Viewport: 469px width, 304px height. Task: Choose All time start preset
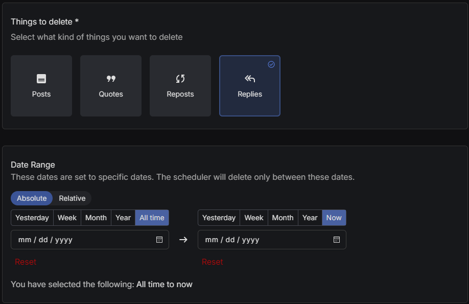coord(152,218)
